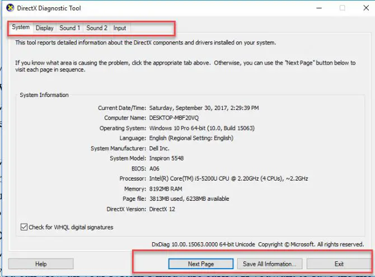
Task: Click the computer name DESKTOP-MBF20VQ
Action: click(x=174, y=118)
